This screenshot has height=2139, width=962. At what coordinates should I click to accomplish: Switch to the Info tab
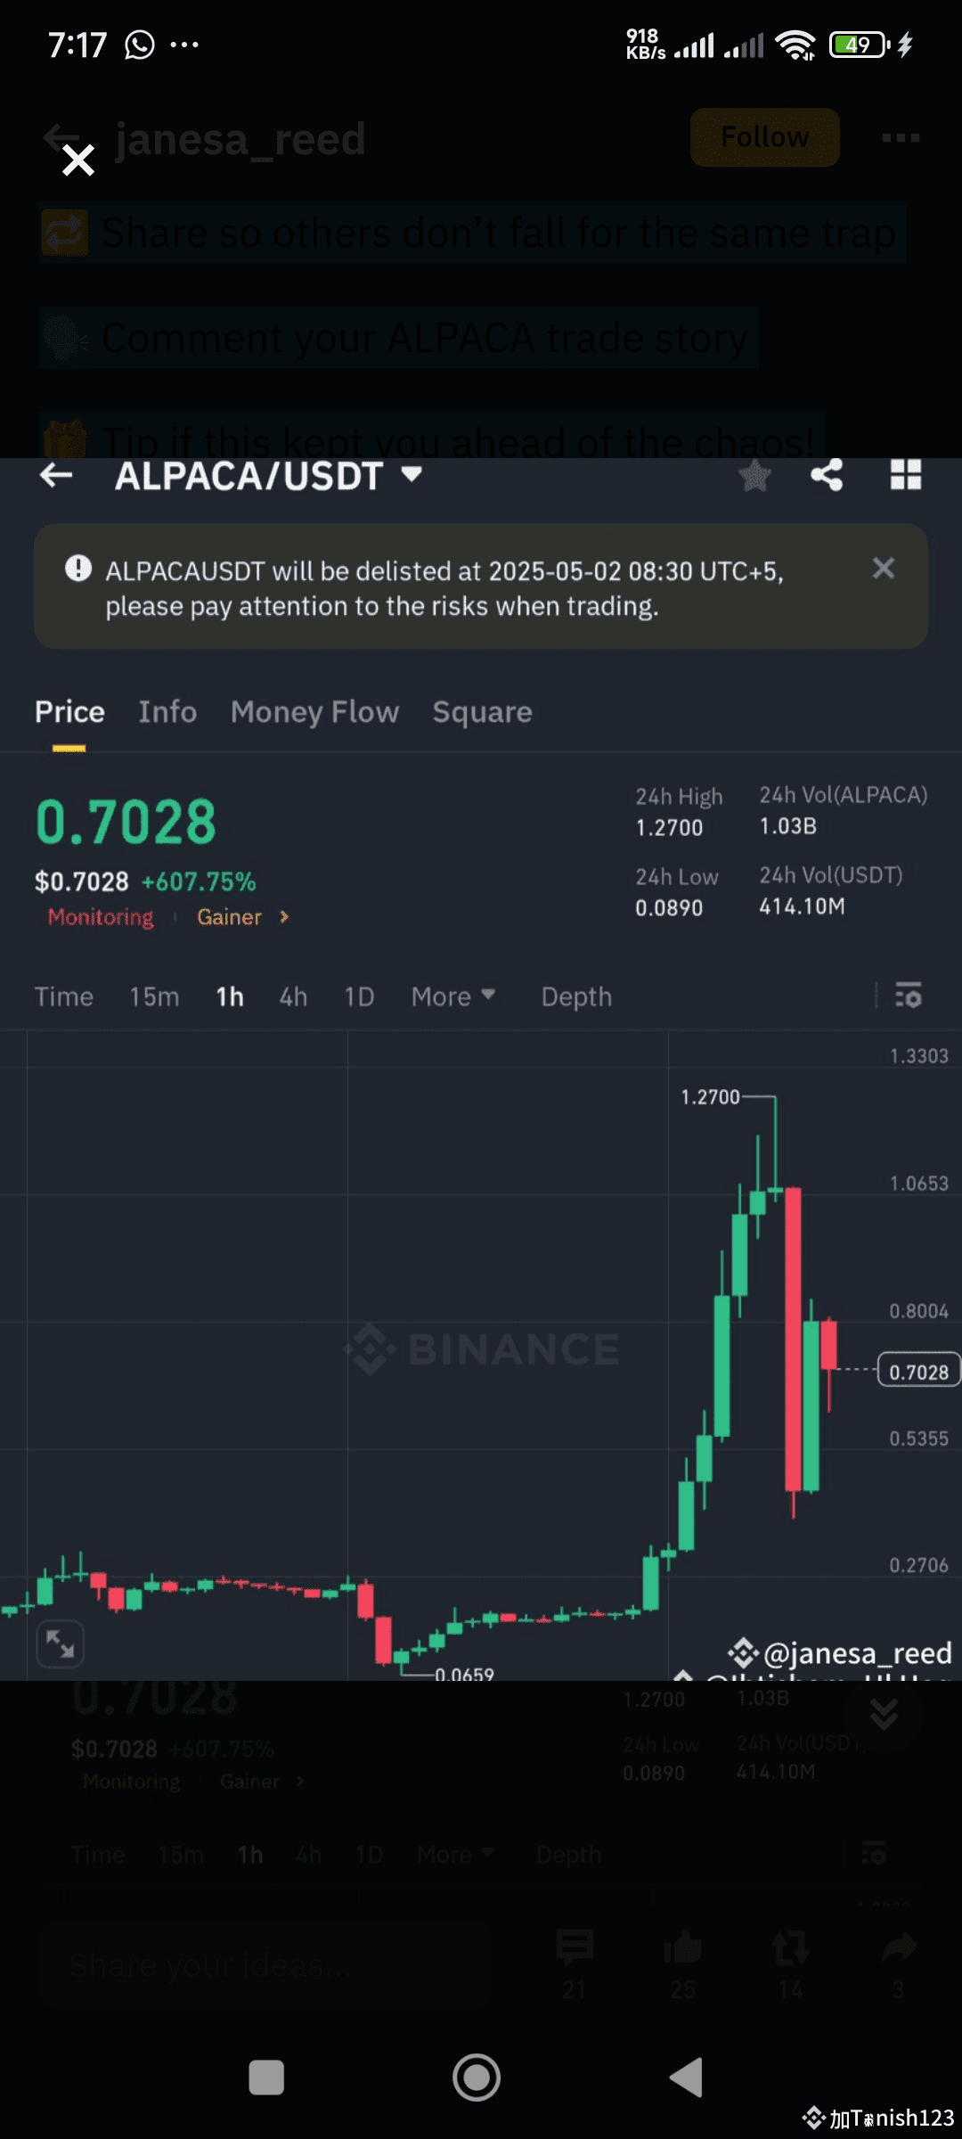(x=167, y=712)
